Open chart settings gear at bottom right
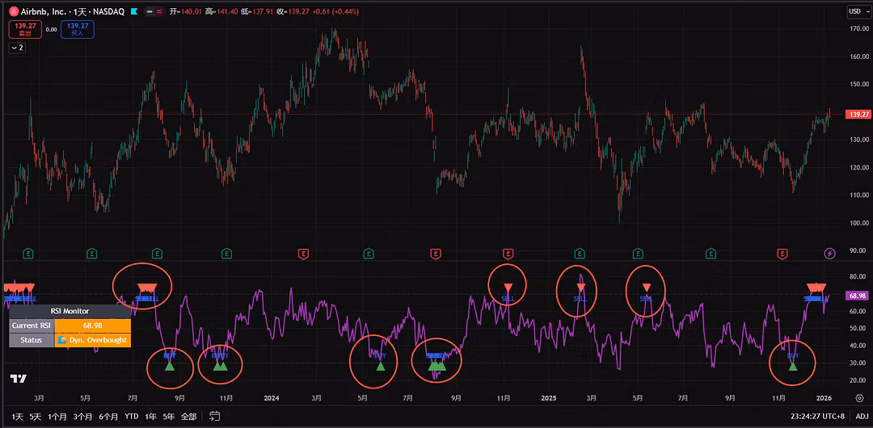873x428 pixels. [859, 397]
